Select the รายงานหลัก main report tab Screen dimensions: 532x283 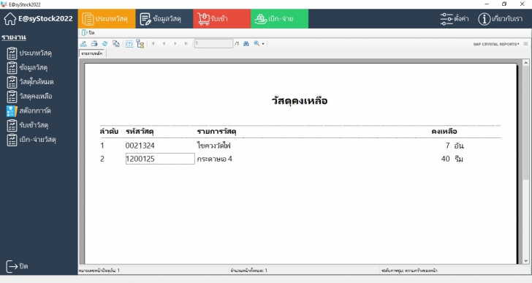92,53
